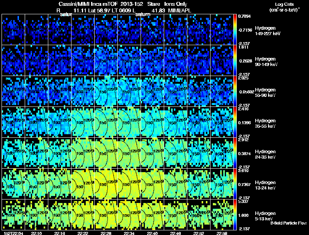Click the 'Lat 58.97' header value

pos(99,10)
